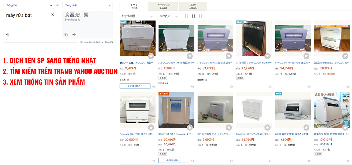
Task: Switch to list view layout
Action: (x=186, y=16)
